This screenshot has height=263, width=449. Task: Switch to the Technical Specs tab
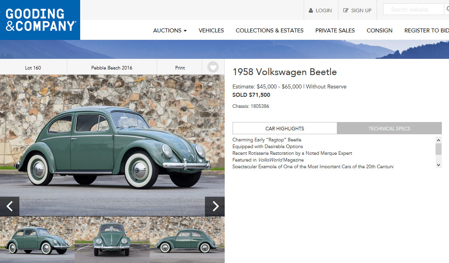point(389,128)
